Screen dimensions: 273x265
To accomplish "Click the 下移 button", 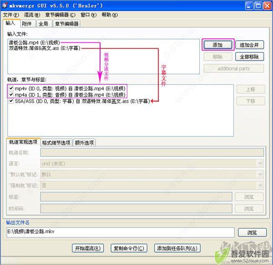I will (251, 101).
